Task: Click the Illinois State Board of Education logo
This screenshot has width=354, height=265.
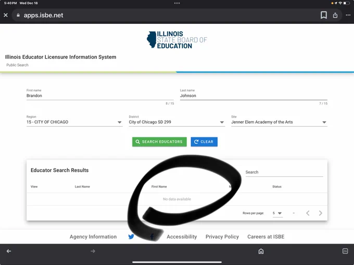Action: (177, 40)
